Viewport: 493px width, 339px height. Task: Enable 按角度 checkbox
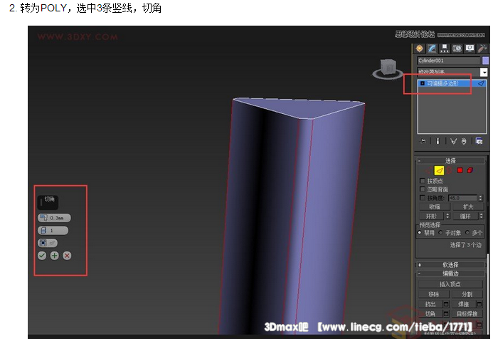[423, 198]
